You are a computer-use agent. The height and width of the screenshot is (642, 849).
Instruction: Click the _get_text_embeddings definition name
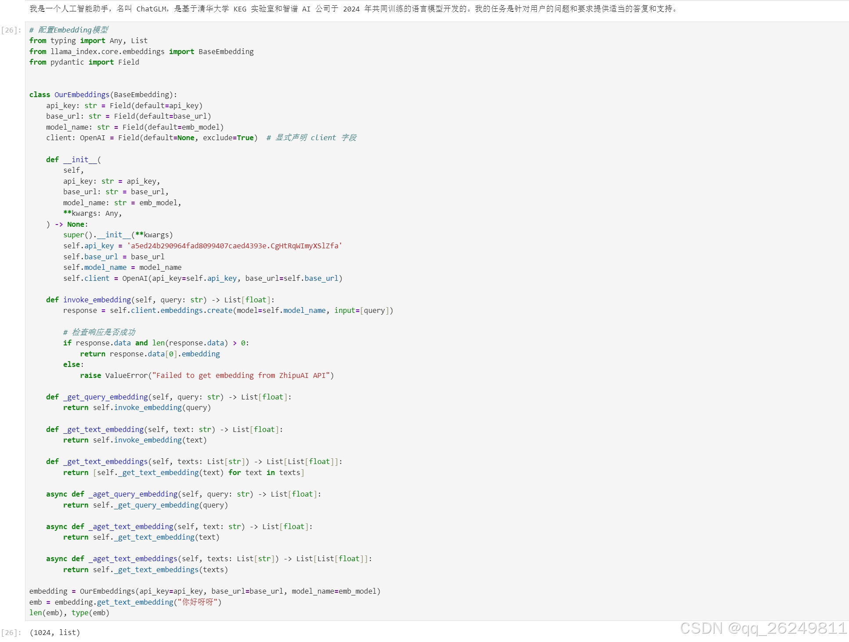point(105,462)
